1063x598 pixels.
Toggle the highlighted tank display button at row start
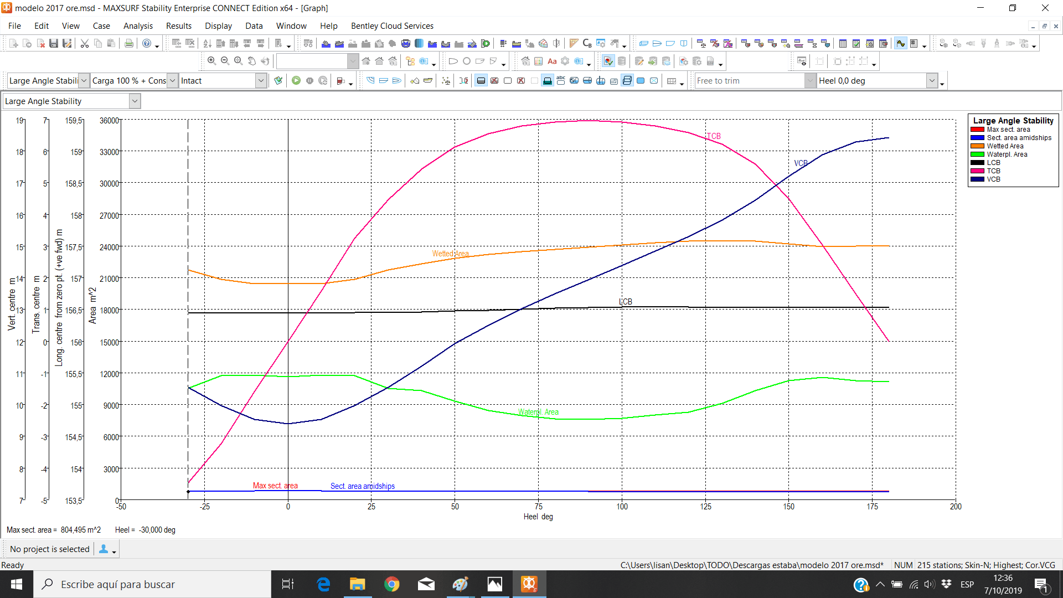click(481, 81)
